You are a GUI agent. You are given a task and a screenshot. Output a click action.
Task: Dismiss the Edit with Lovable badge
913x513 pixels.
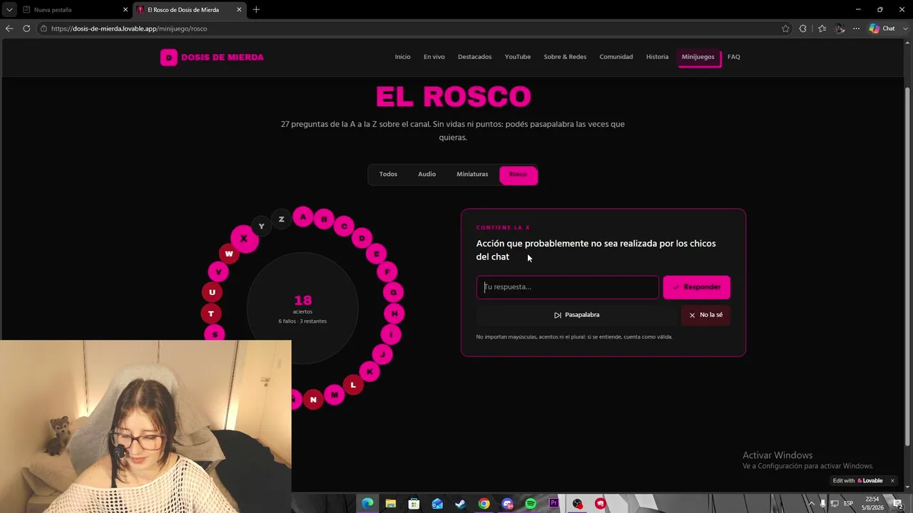coord(892,481)
